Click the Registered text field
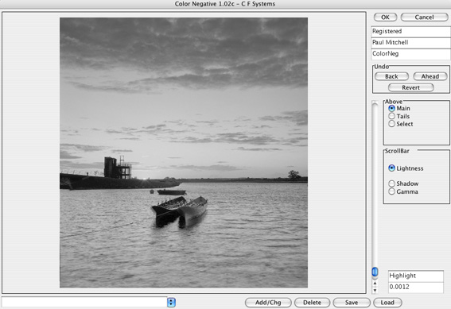 pyautogui.click(x=410, y=31)
